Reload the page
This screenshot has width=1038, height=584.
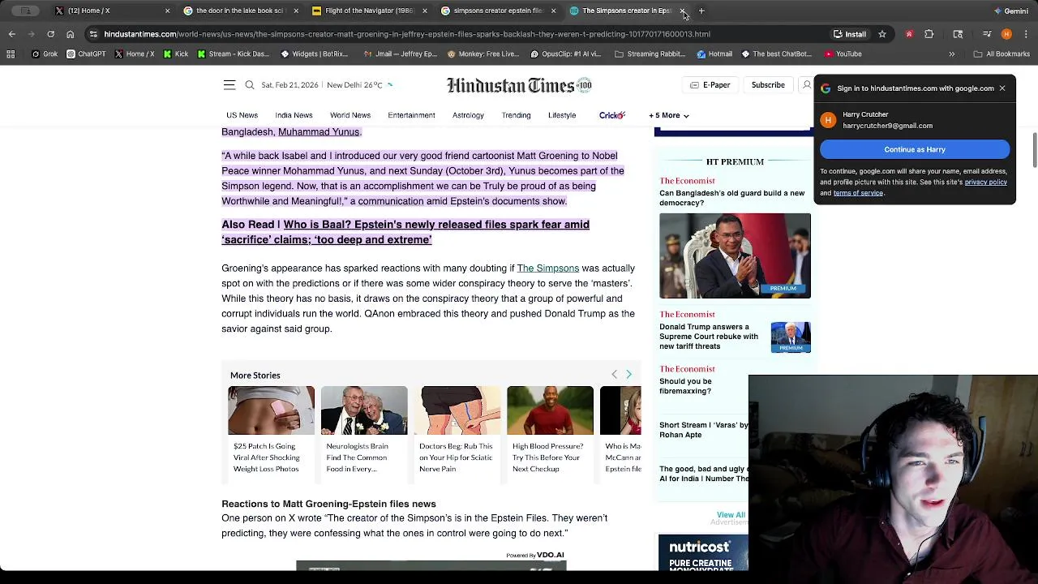(50, 34)
